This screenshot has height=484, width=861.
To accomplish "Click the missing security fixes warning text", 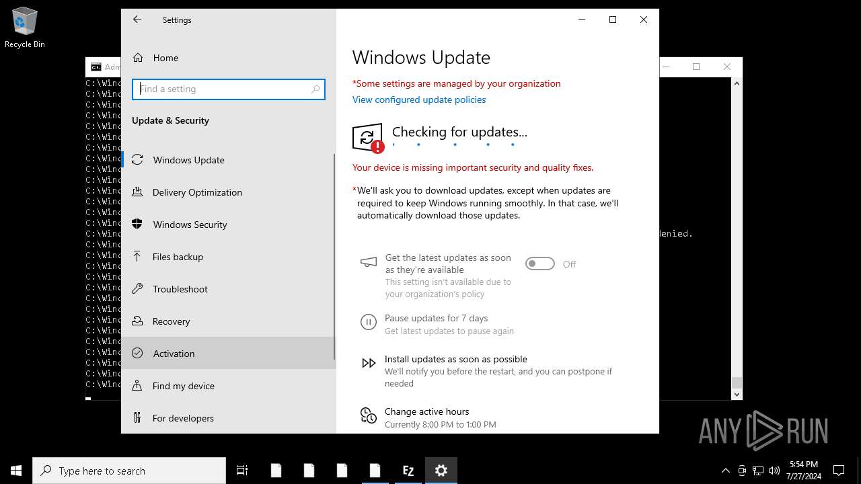I will point(473,167).
